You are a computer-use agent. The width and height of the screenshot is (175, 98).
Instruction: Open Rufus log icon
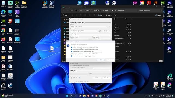click(x=80, y=78)
